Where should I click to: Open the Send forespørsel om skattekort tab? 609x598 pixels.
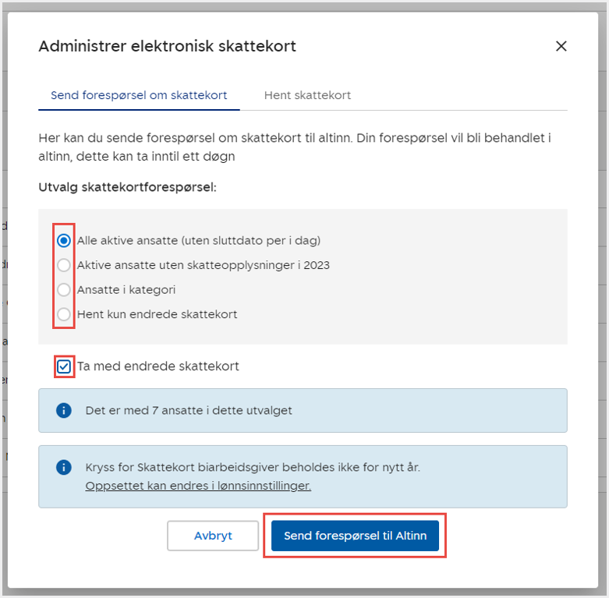[x=139, y=95]
